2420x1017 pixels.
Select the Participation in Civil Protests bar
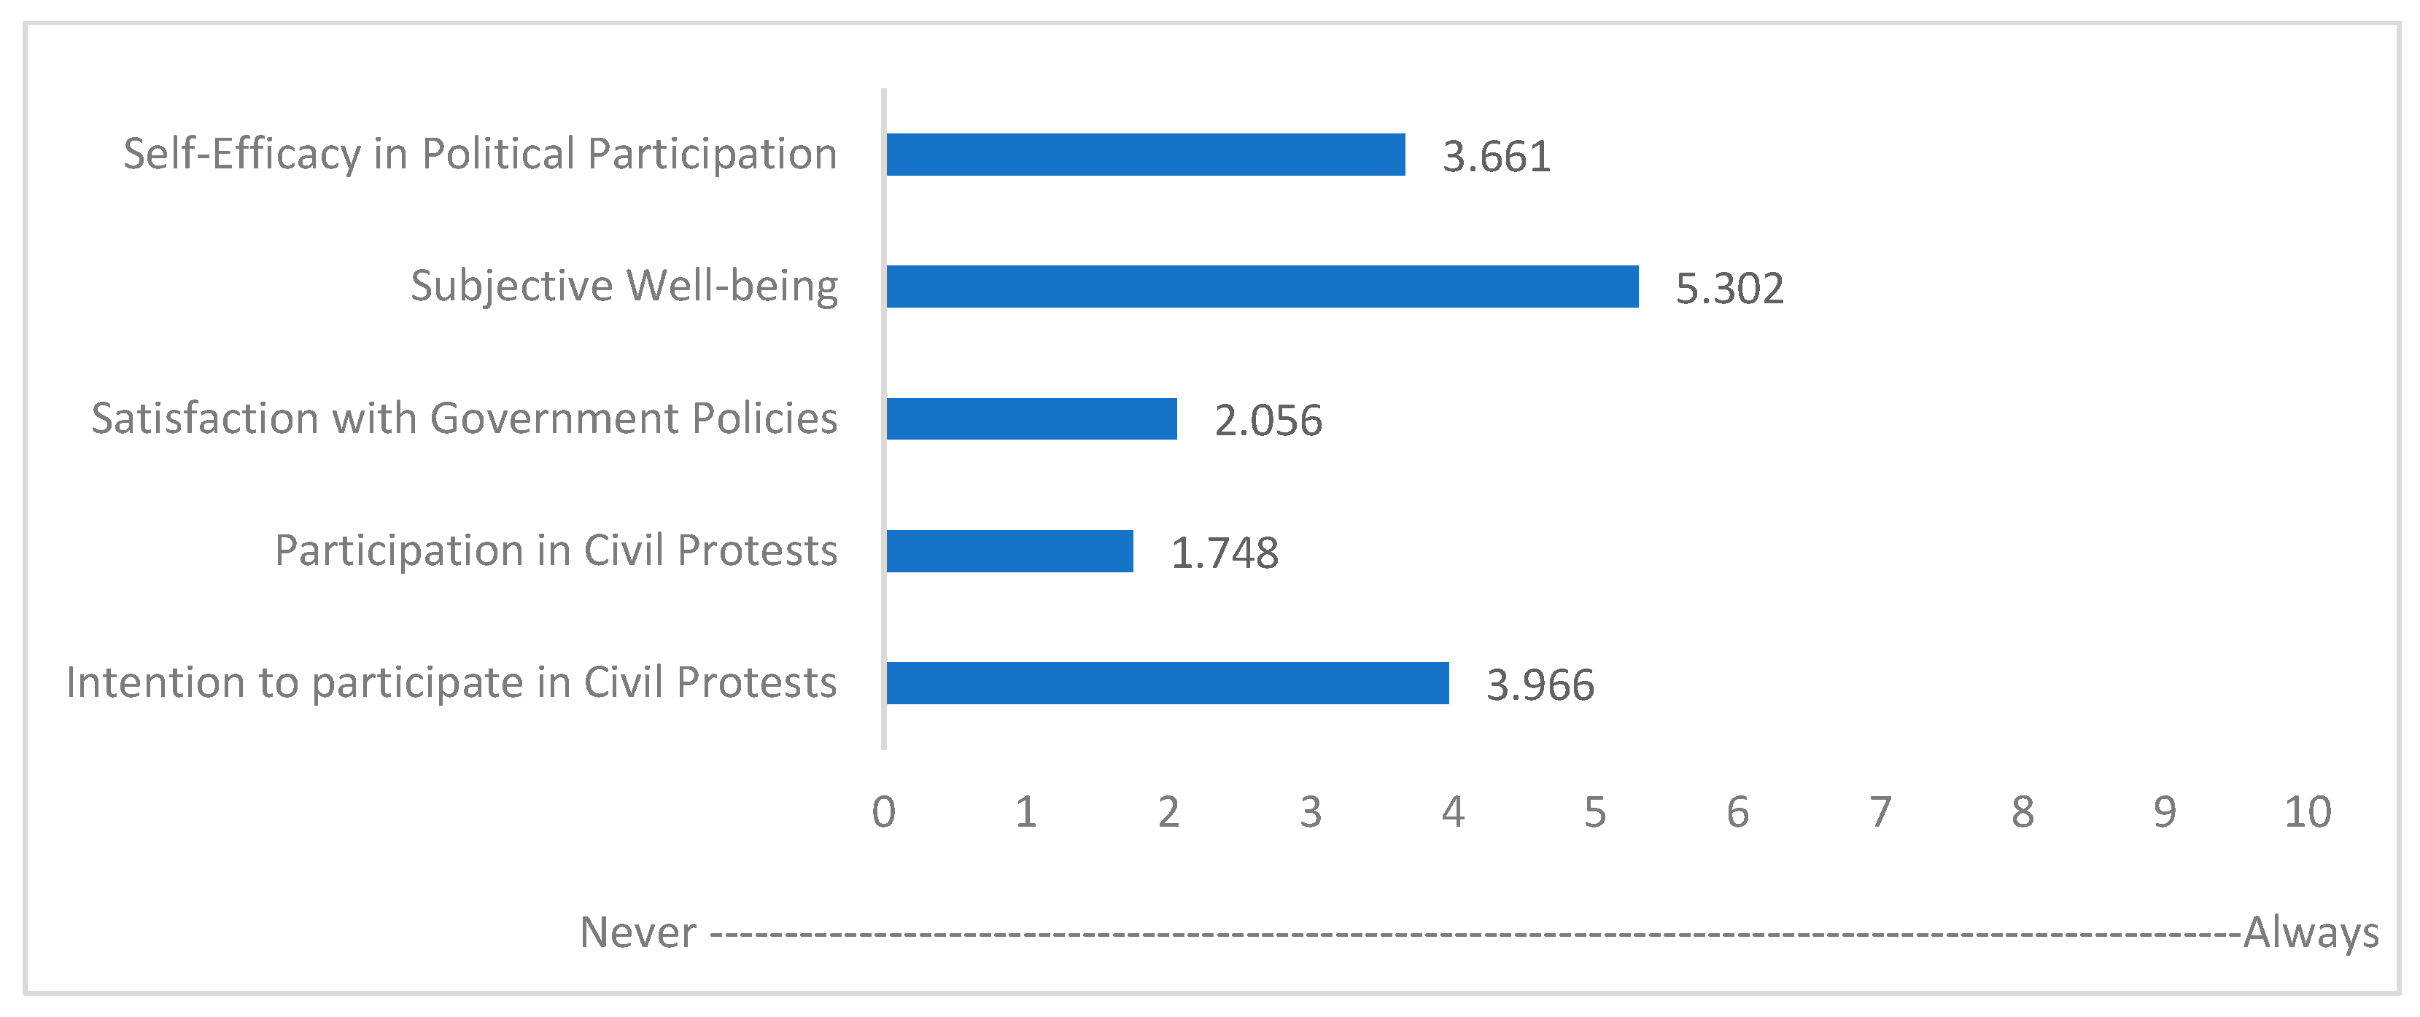coord(1009,551)
